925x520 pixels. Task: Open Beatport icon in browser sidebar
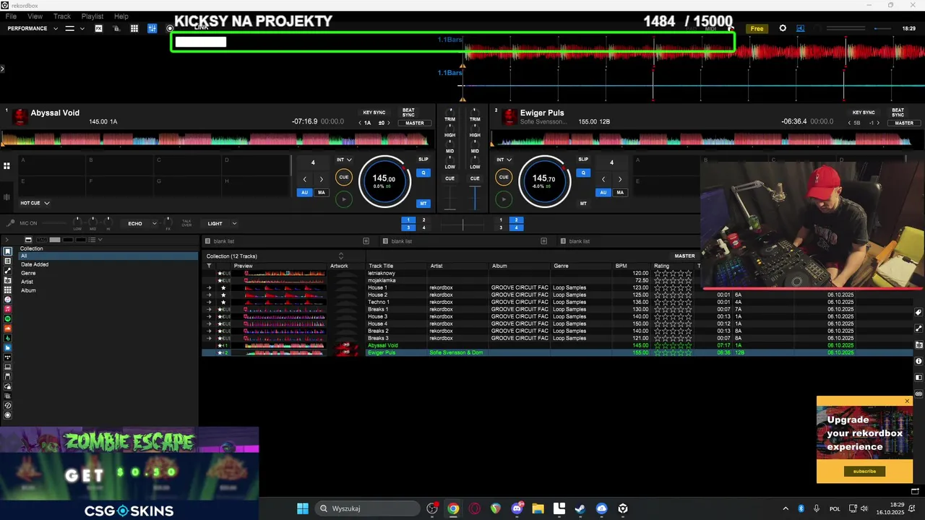8,338
